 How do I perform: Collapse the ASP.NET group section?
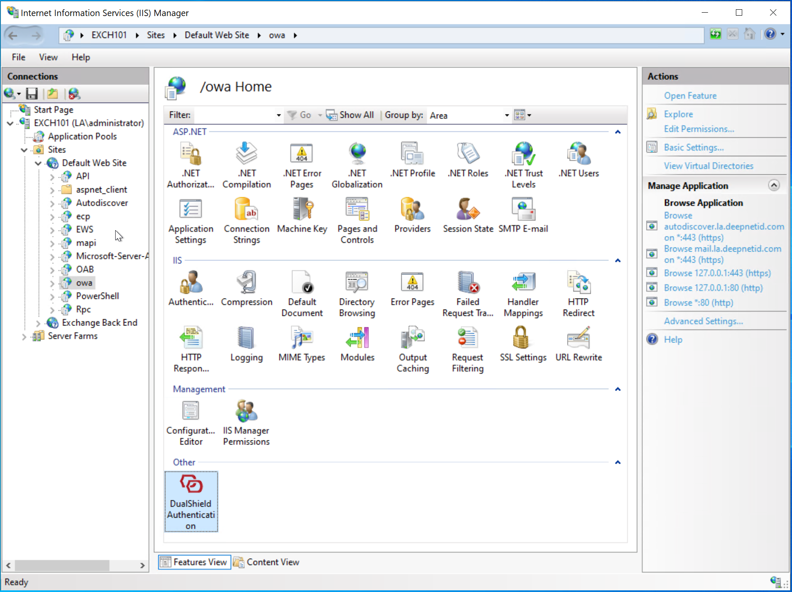[618, 132]
